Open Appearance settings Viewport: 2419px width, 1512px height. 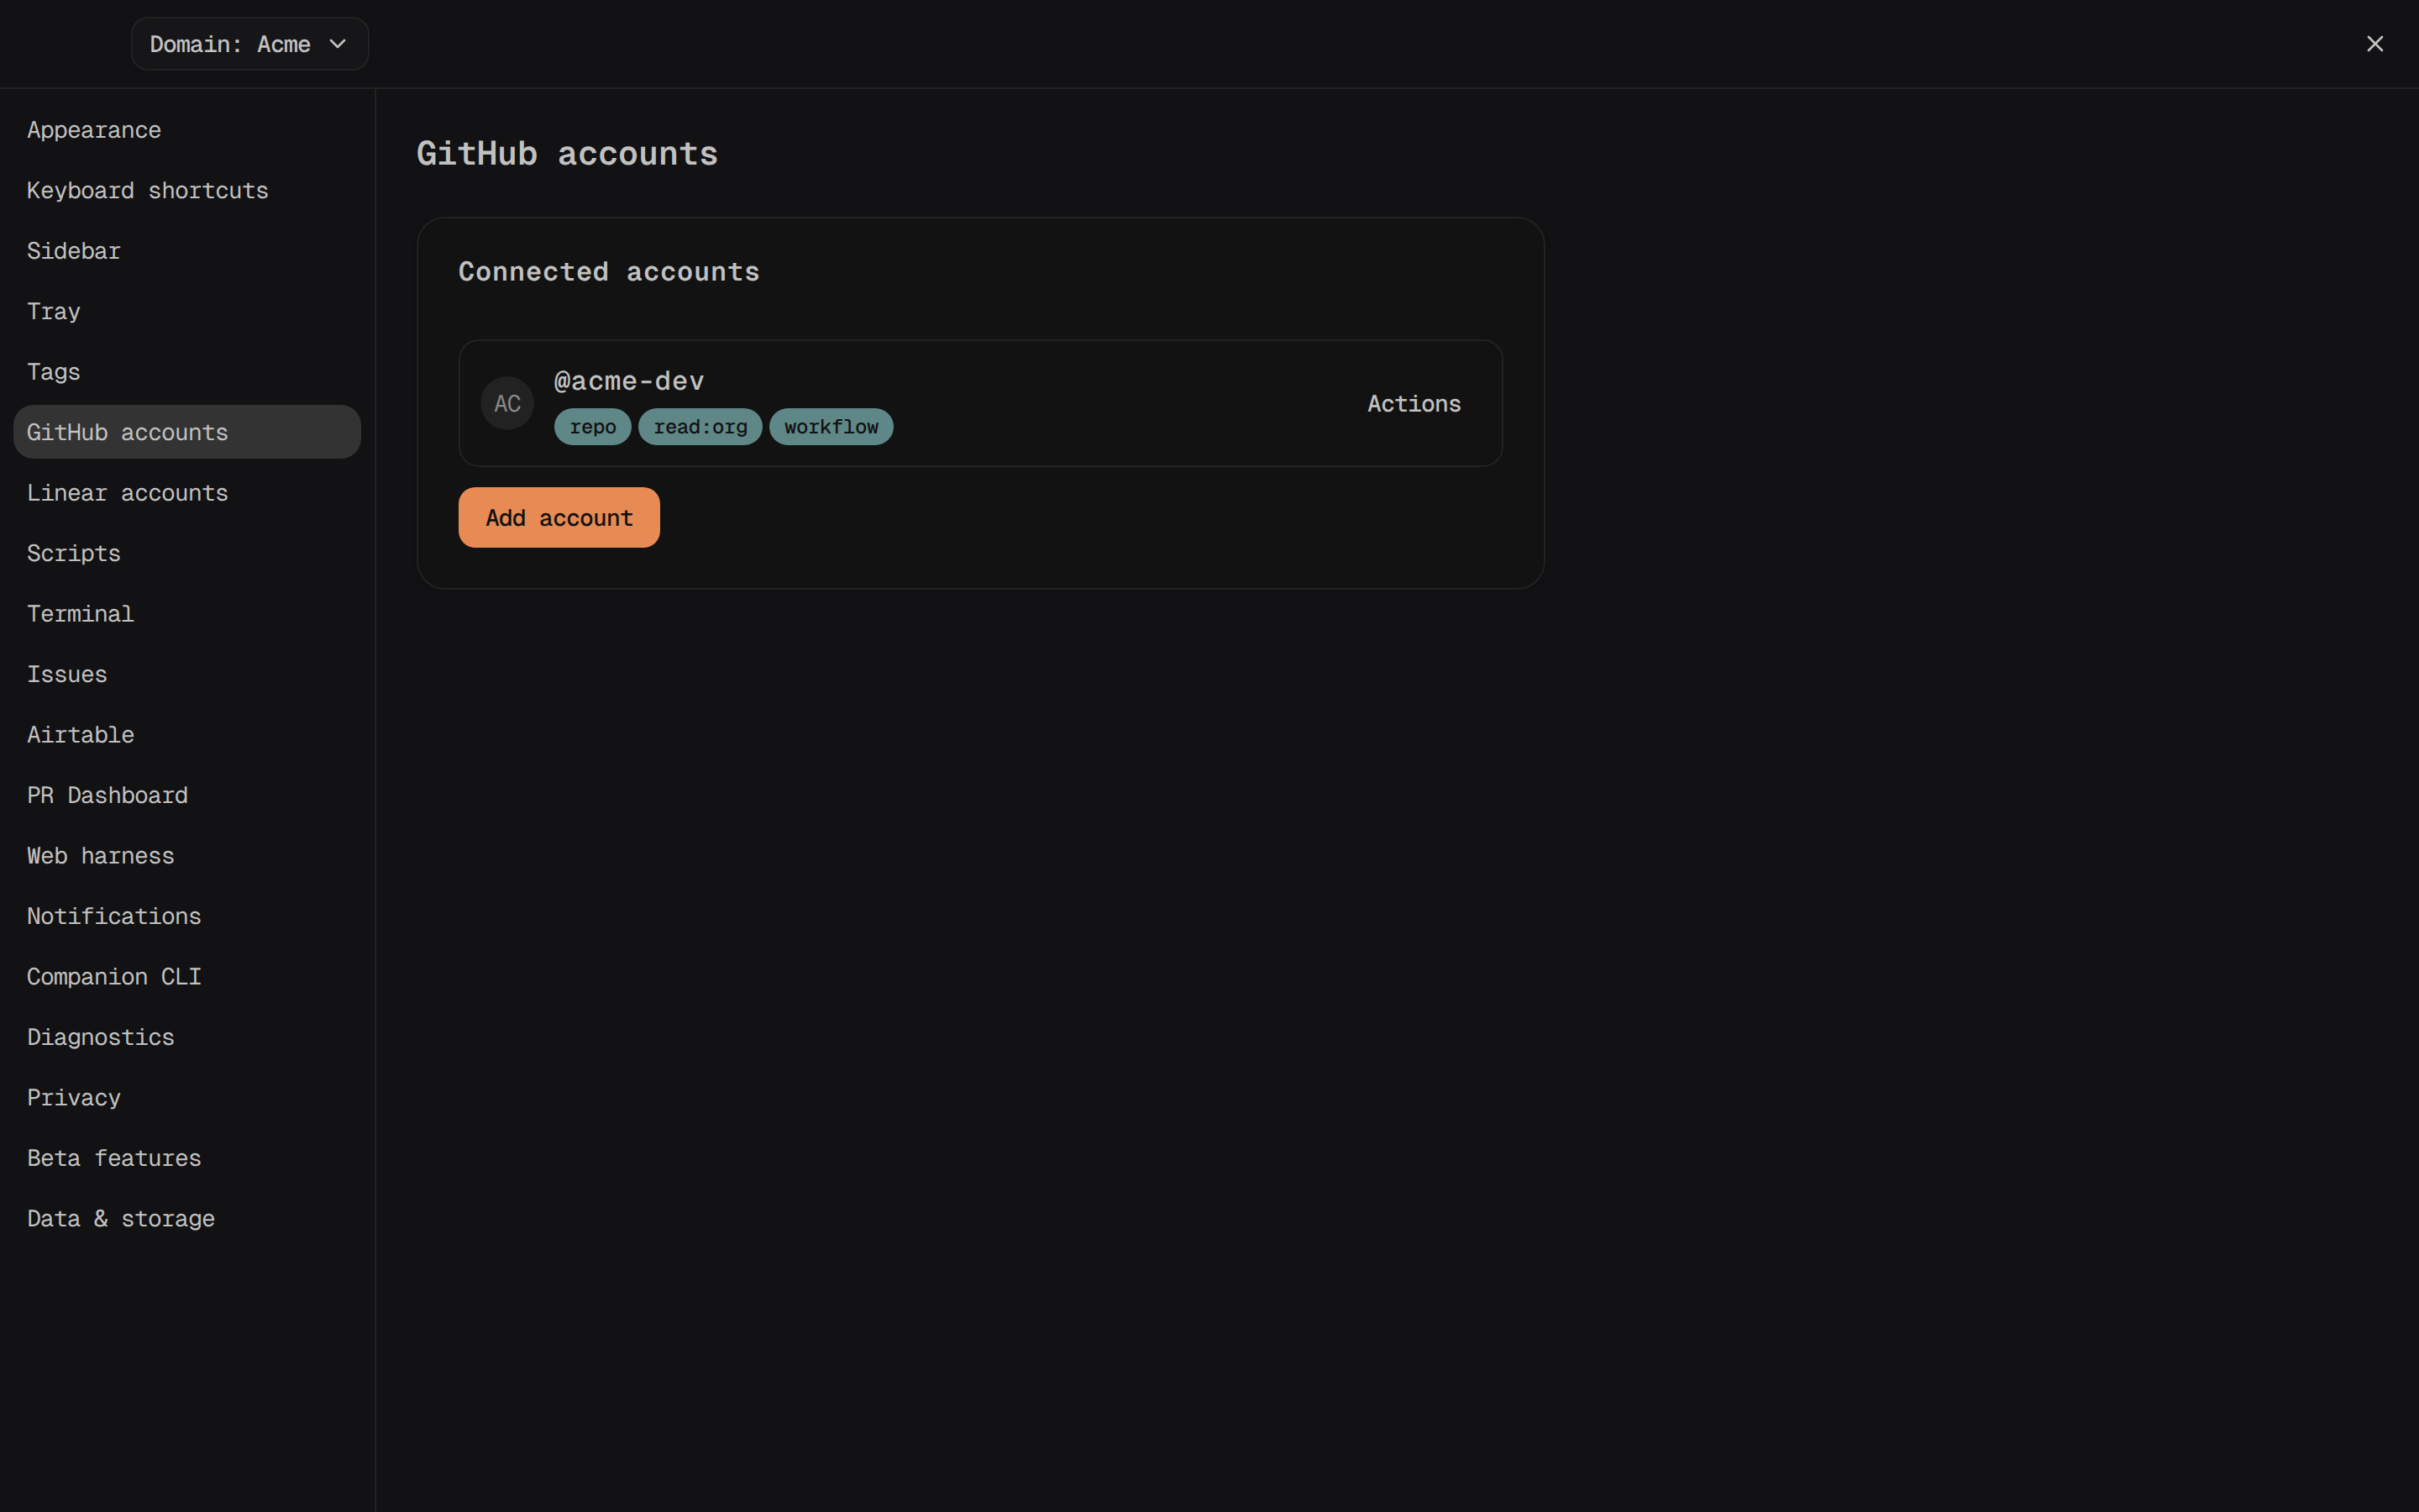click(187, 130)
